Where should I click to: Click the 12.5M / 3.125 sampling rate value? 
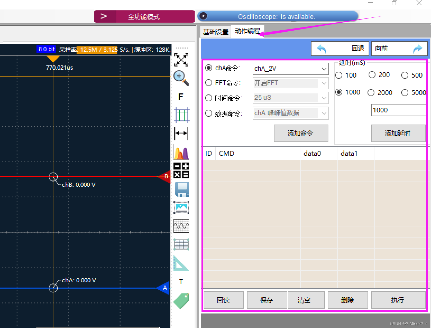pyautogui.click(x=98, y=50)
